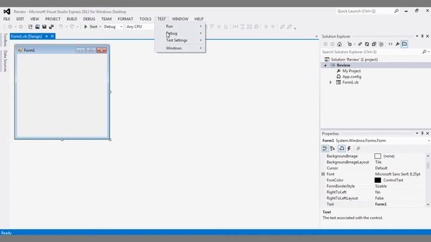This screenshot has height=242, width=431.
Task: Click the New Project toolbar icon
Action: pyautogui.click(x=30, y=27)
